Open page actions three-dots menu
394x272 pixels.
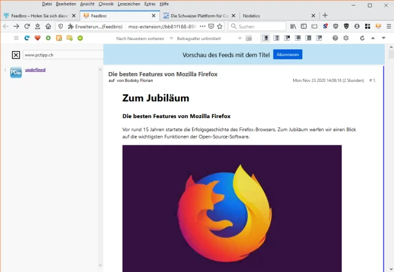pos(203,26)
